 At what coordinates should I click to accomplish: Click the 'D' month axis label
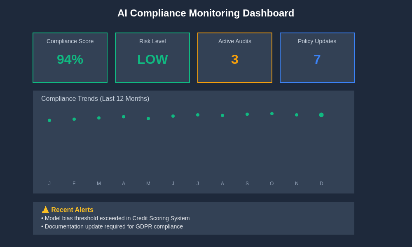click(321, 184)
